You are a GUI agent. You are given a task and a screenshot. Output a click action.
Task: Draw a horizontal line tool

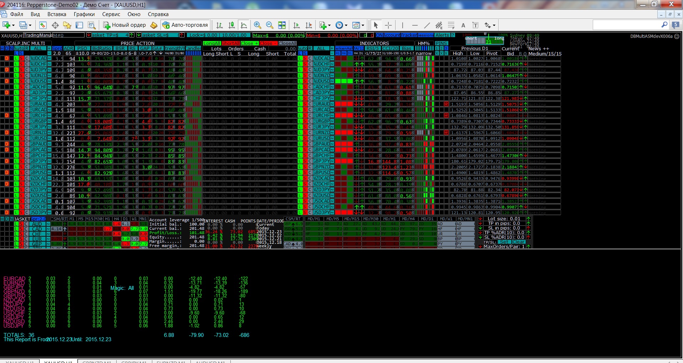coord(414,25)
